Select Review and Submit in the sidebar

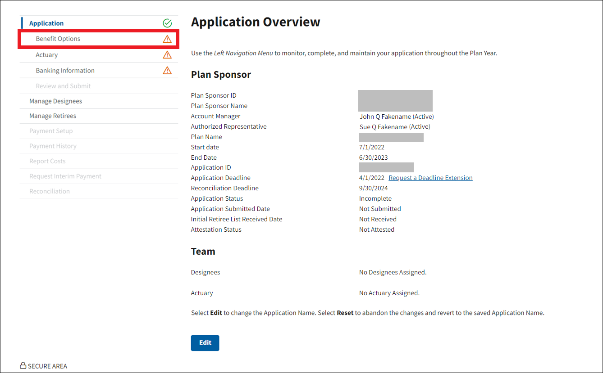tap(63, 86)
